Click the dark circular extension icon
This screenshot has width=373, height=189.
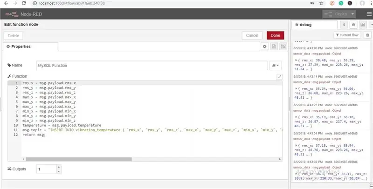click(350, 3)
